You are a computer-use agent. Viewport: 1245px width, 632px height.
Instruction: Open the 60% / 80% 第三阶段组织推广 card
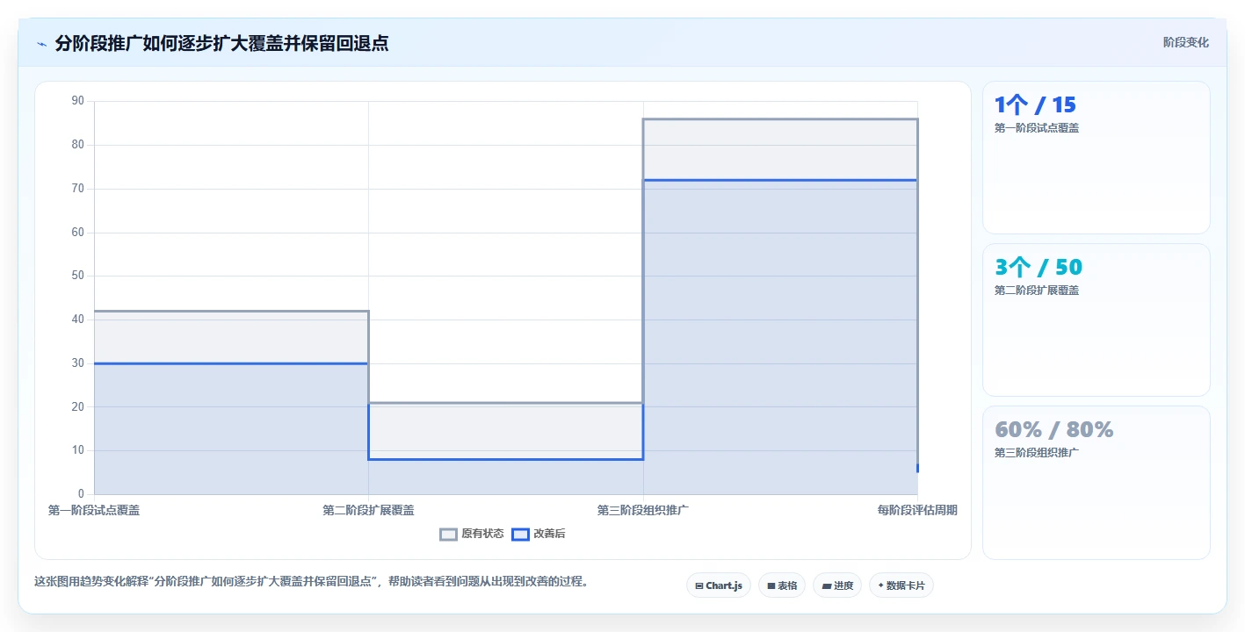tap(1096, 483)
